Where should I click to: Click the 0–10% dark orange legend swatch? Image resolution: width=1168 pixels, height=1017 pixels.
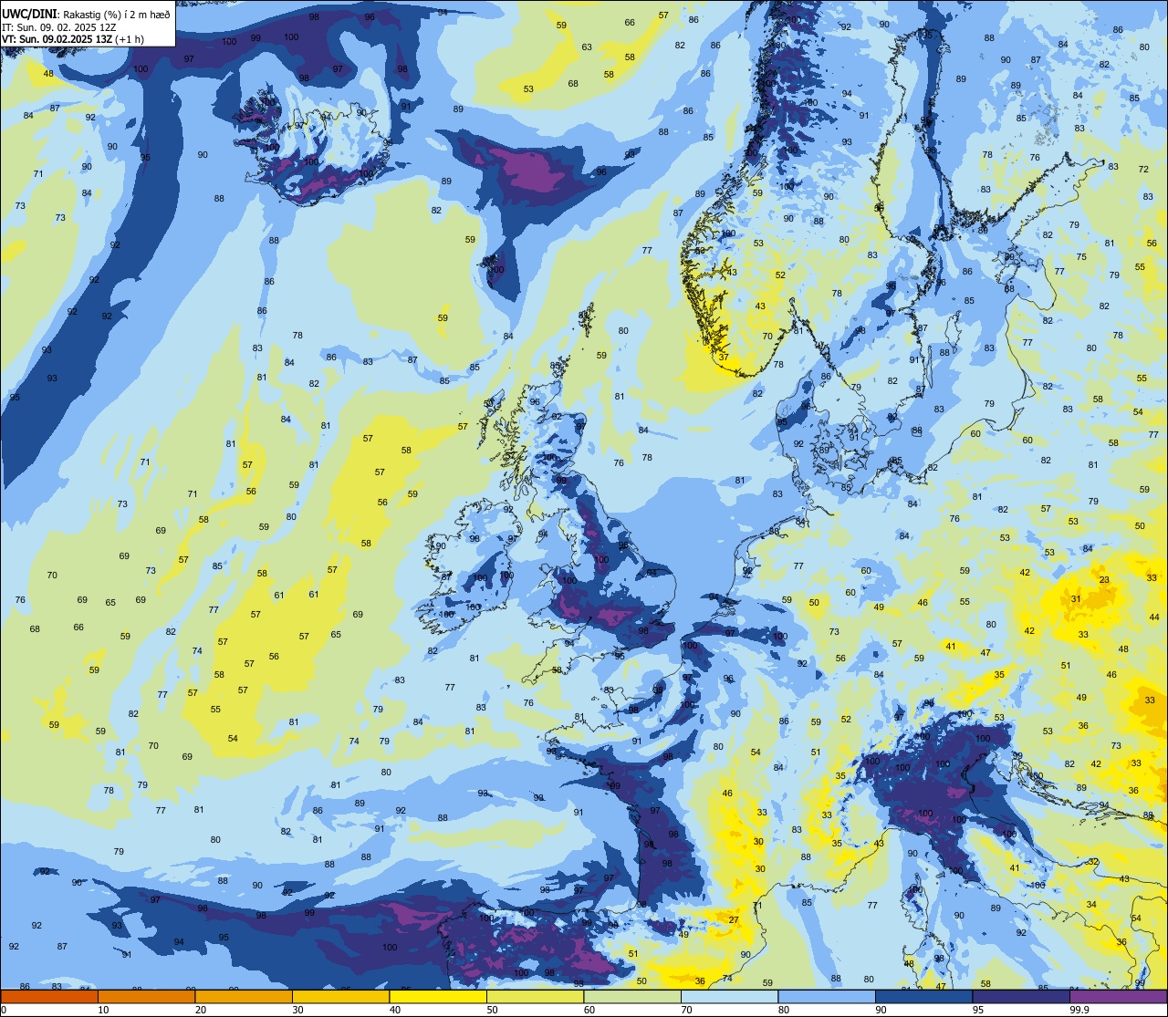[49, 996]
